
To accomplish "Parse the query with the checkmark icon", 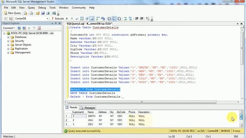I will (x=77, y=19).
